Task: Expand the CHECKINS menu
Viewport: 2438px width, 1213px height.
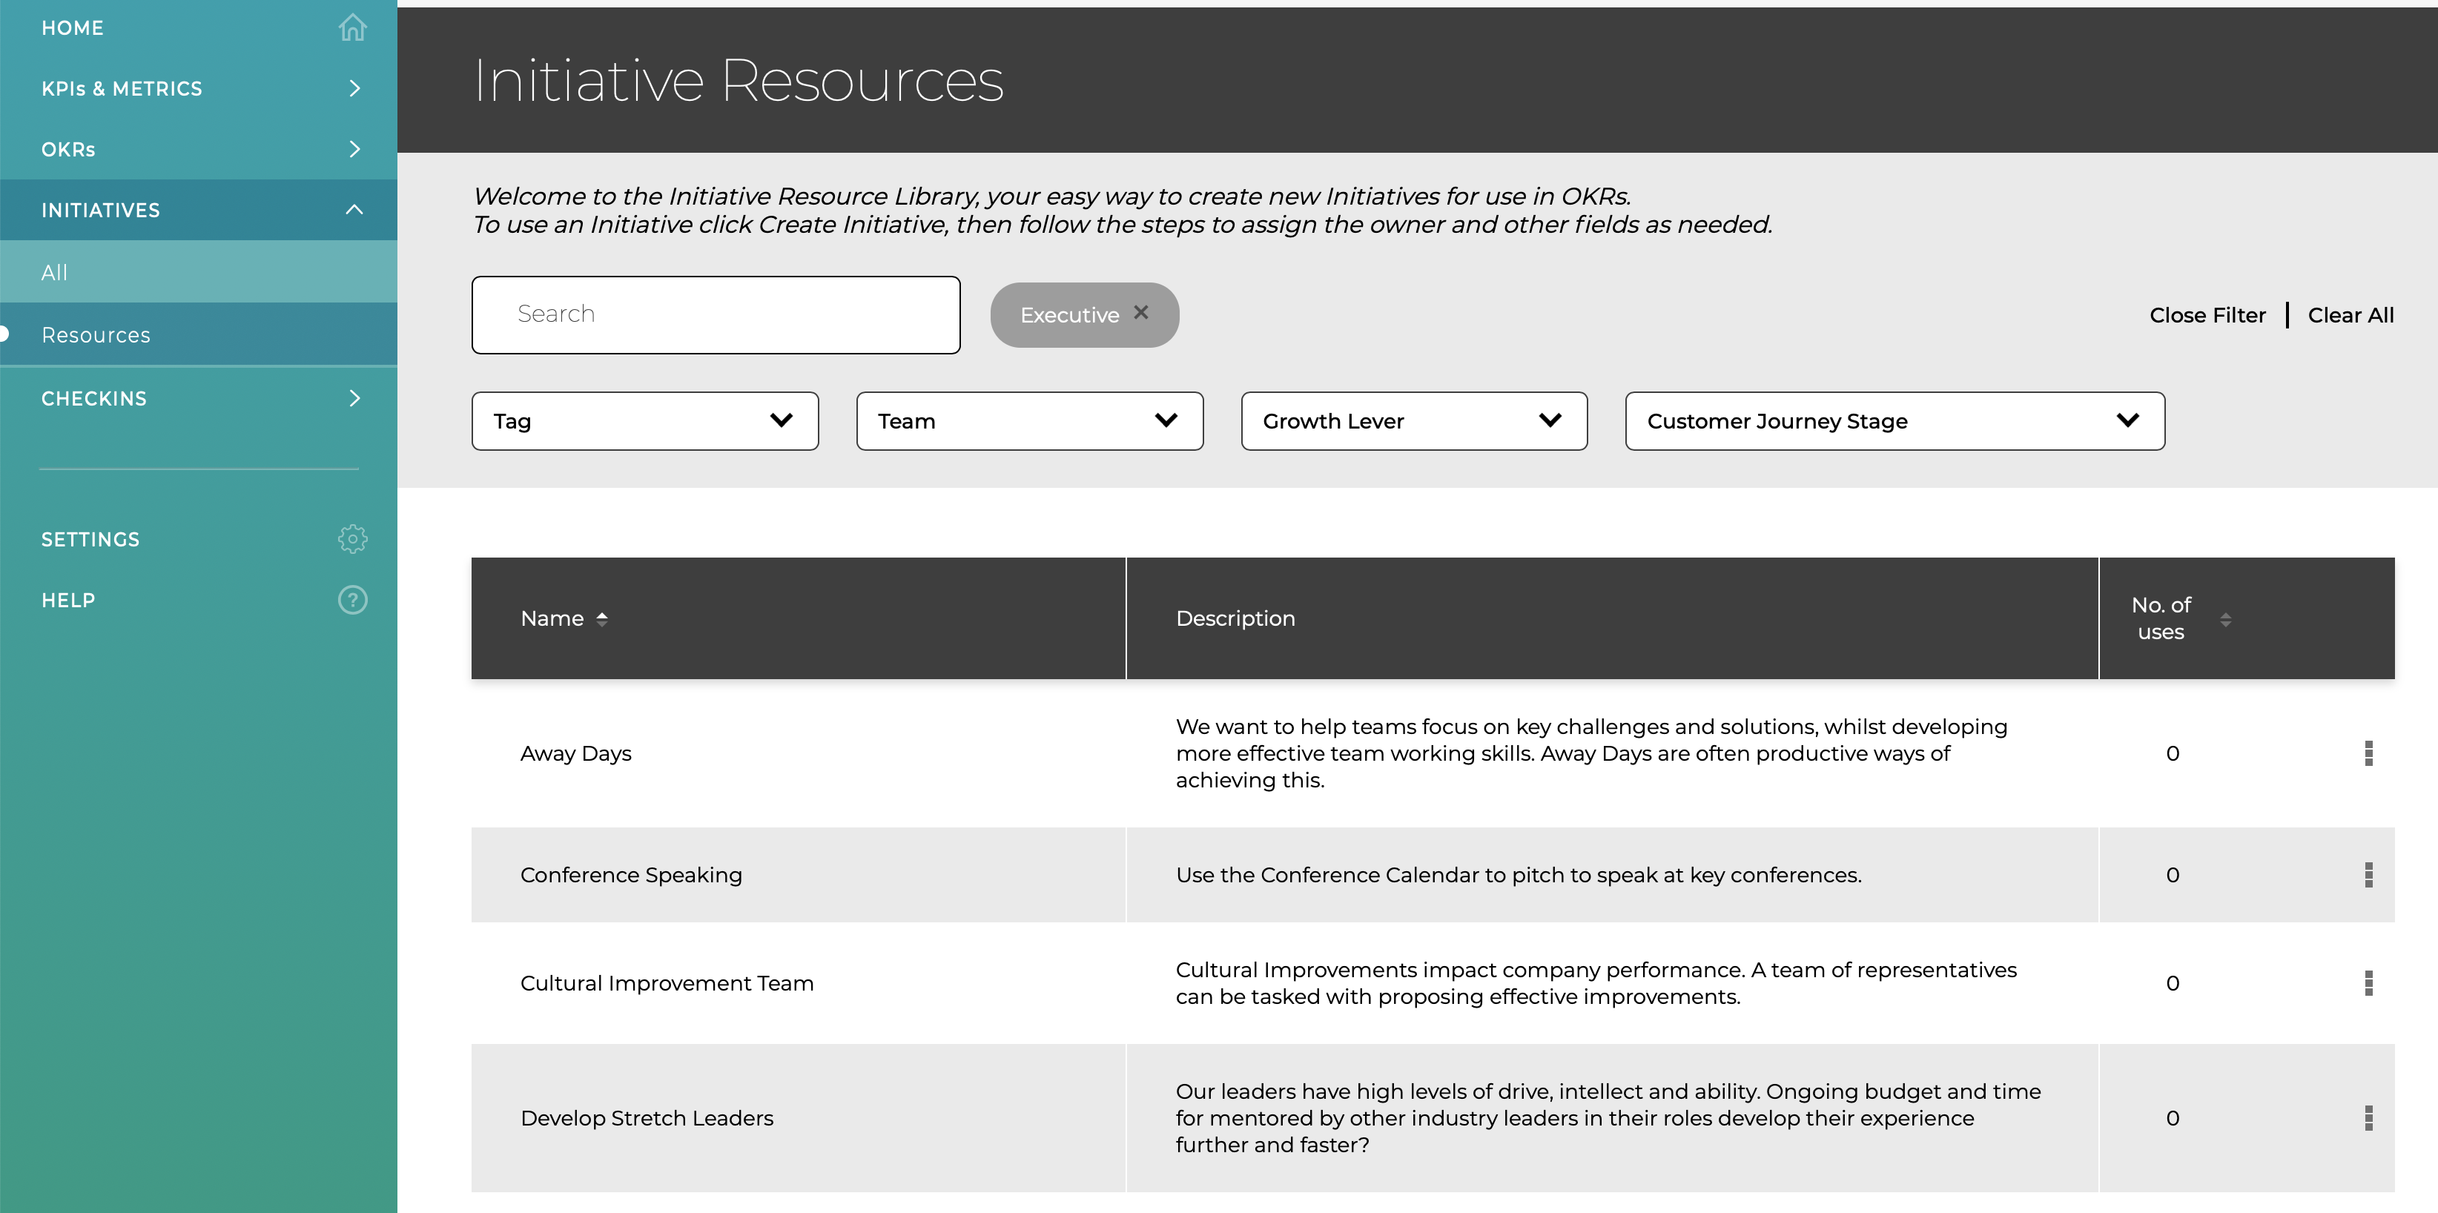Action: point(199,398)
